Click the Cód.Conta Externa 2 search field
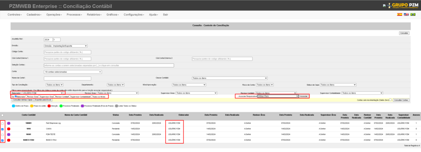Image resolution: width=421 pixels, height=152 pixels. click(222, 59)
